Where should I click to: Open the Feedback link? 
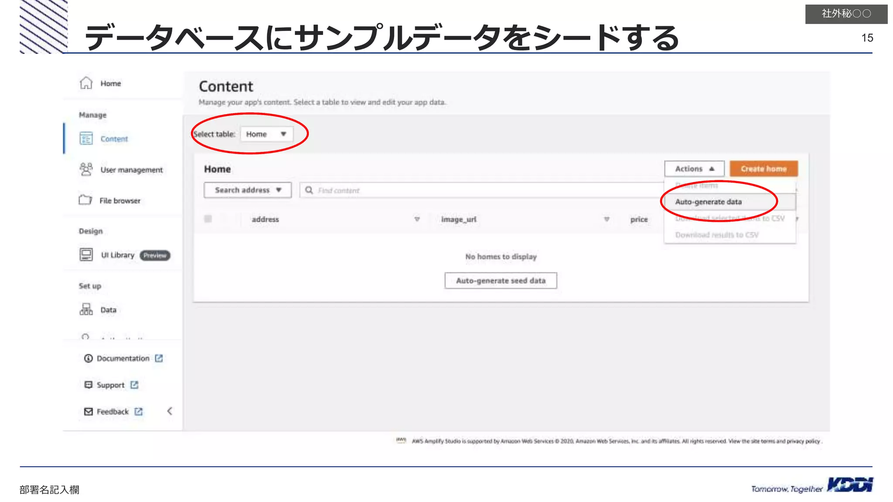(x=112, y=411)
